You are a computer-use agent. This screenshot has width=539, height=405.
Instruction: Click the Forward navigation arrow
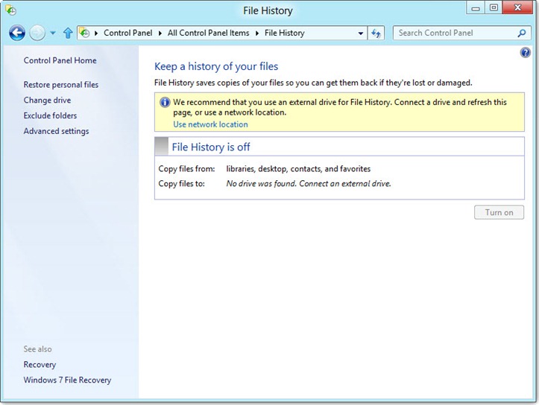click(37, 33)
